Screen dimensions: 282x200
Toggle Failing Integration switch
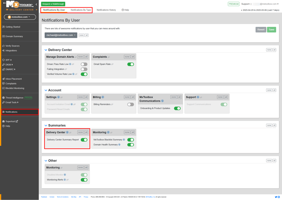[x=84, y=69]
